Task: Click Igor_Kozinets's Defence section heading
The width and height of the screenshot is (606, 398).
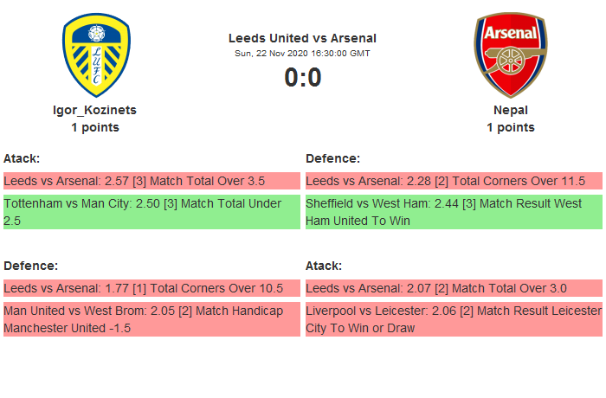Action: point(30,266)
